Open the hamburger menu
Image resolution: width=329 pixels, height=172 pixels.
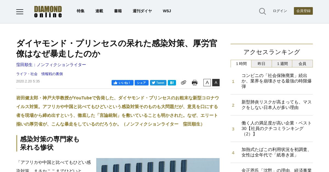20,11
